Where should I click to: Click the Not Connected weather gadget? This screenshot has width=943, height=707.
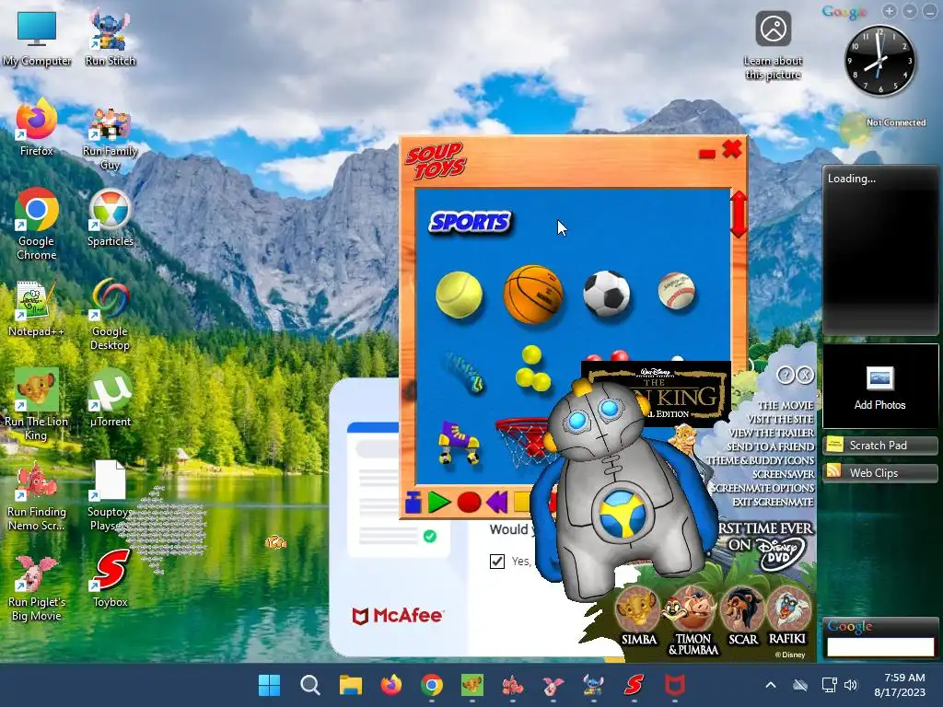pos(881,127)
